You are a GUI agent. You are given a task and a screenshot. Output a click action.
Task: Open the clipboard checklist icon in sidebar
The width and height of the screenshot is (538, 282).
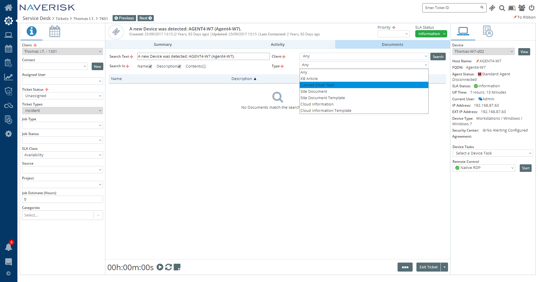tap(8, 63)
